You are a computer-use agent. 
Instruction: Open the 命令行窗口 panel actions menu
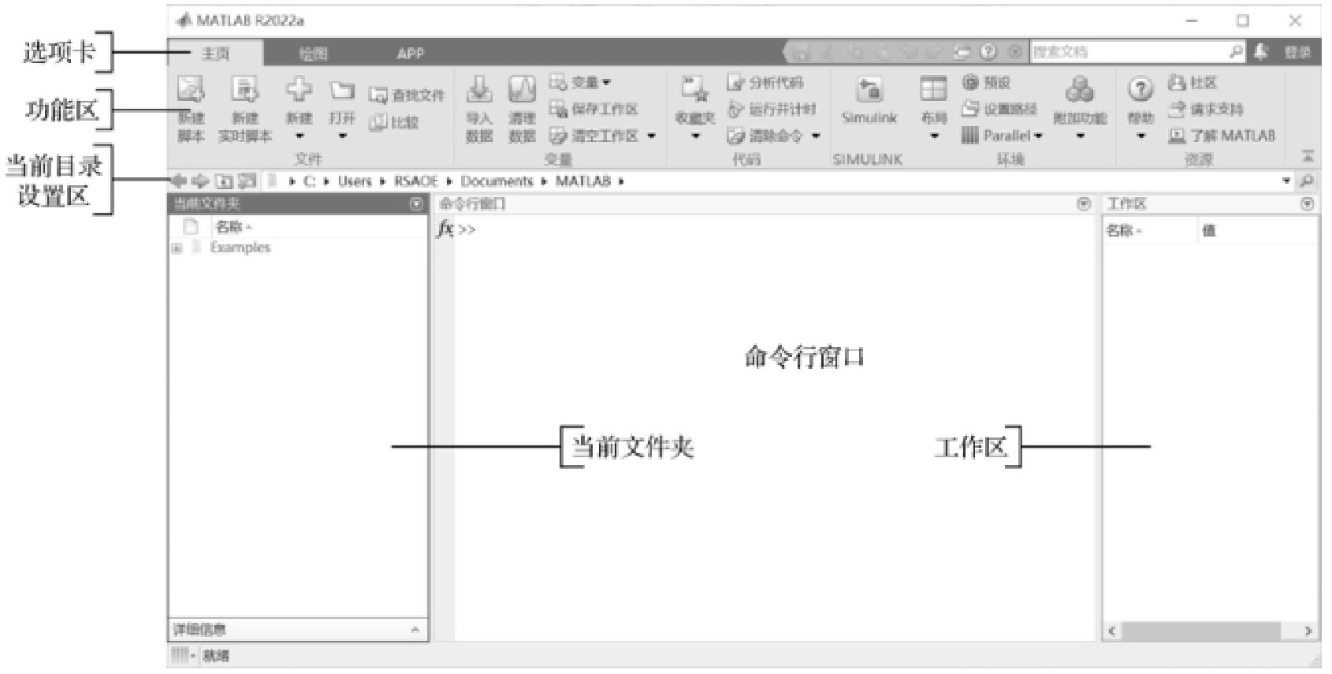point(1084,203)
